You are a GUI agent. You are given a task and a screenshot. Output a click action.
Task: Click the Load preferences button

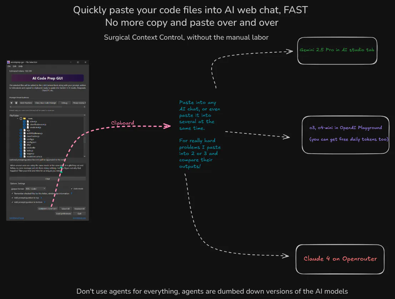click(64, 214)
